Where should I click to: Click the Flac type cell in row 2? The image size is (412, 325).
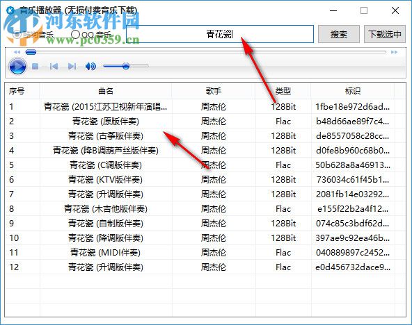[283, 122]
